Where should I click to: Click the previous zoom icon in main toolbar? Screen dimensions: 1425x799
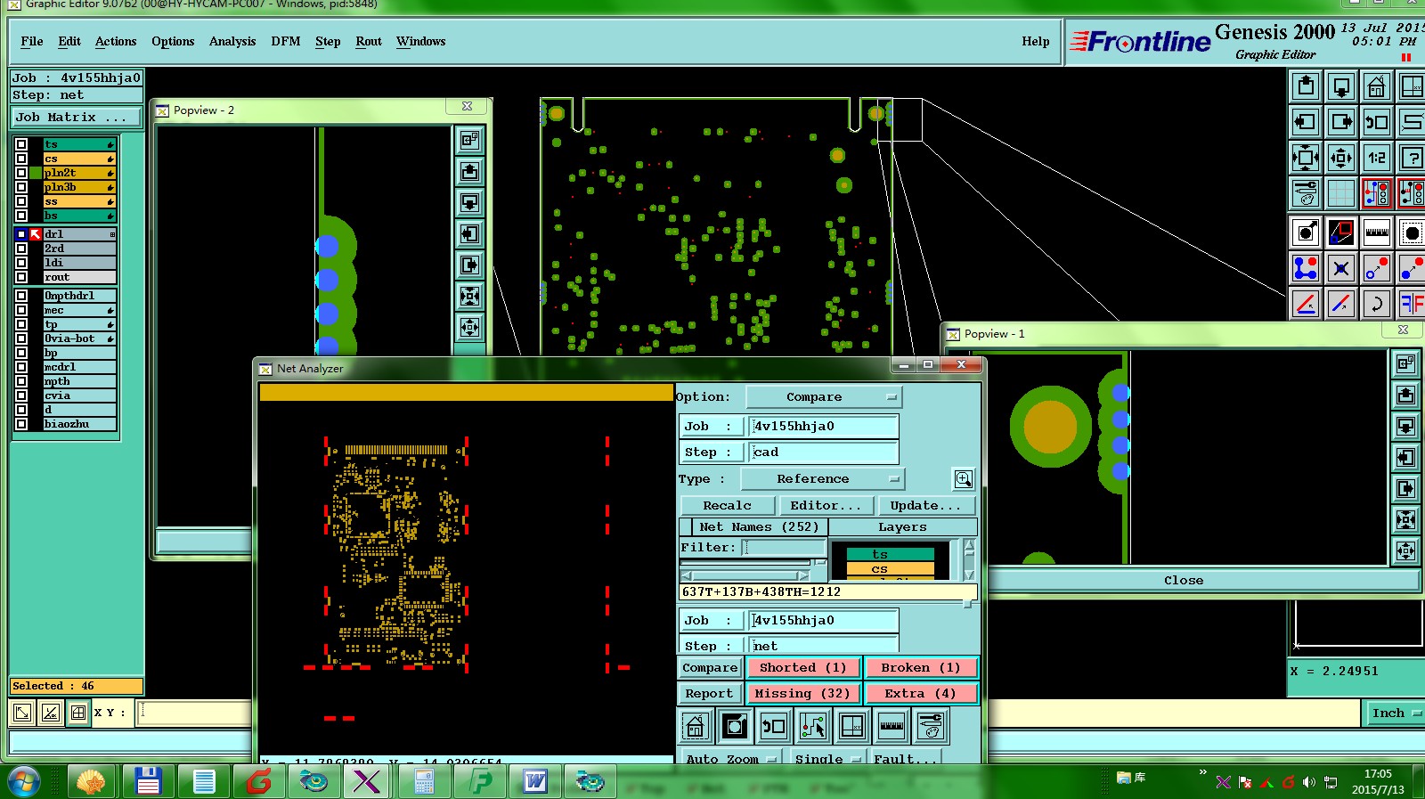[1377, 122]
